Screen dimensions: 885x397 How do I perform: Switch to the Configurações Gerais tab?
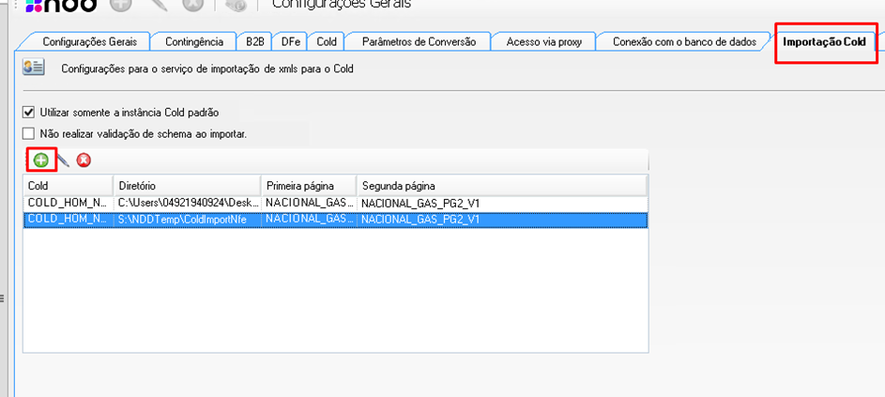point(89,41)
